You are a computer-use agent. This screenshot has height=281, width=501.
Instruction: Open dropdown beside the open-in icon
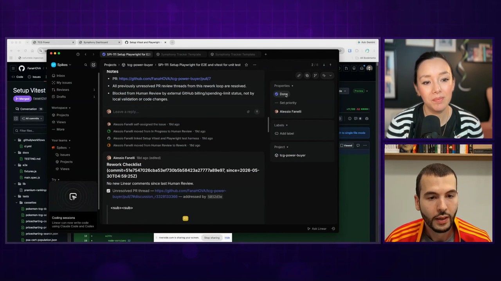(330, 76)
